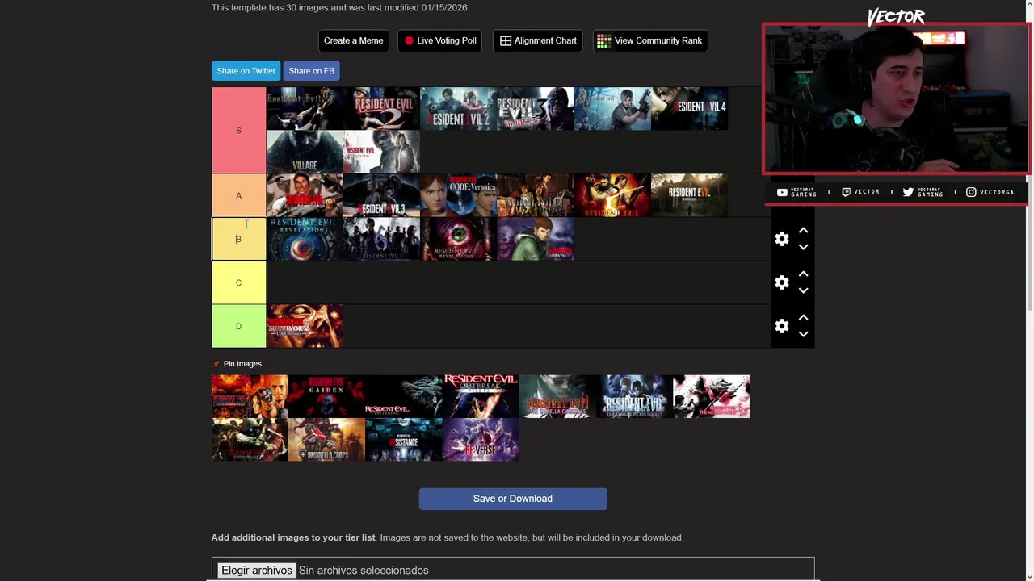The image size is (1034, 581).
Task: Move tier C row up with arrow
Action: pos(803,274)
